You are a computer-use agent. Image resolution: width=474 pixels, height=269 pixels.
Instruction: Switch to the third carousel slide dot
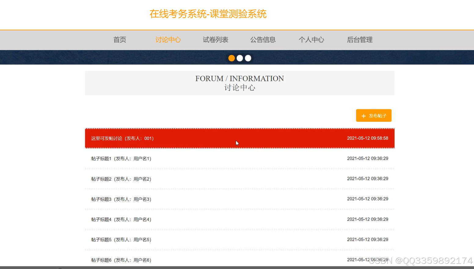pyautogui.click(x=248, y=58)
